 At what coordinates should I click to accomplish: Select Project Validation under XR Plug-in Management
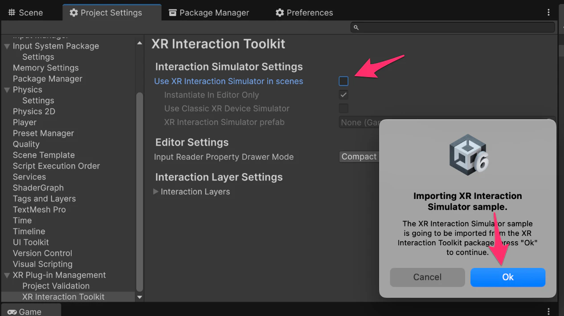pyautogui.click(x=56, y=286)
